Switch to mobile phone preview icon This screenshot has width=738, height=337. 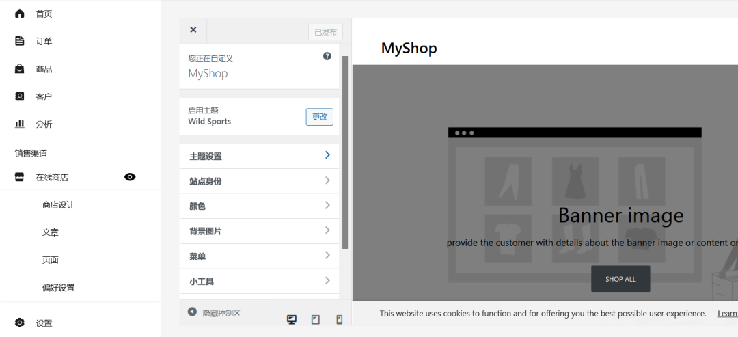(340, 320)
